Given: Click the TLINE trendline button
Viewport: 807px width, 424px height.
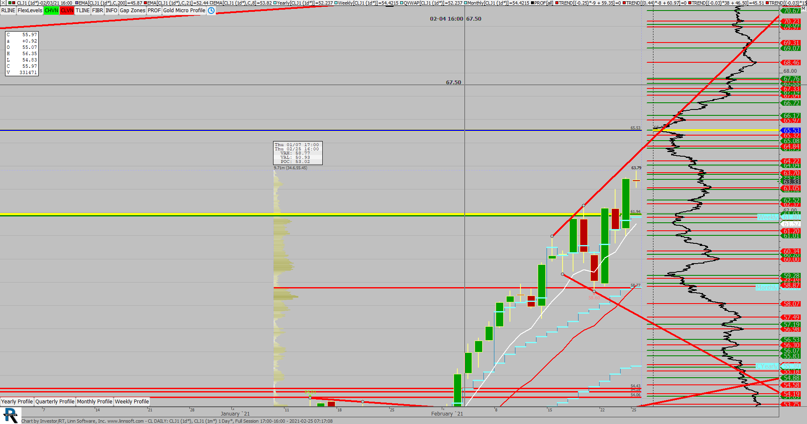Looking at the screenshot, I should (82, 11).
